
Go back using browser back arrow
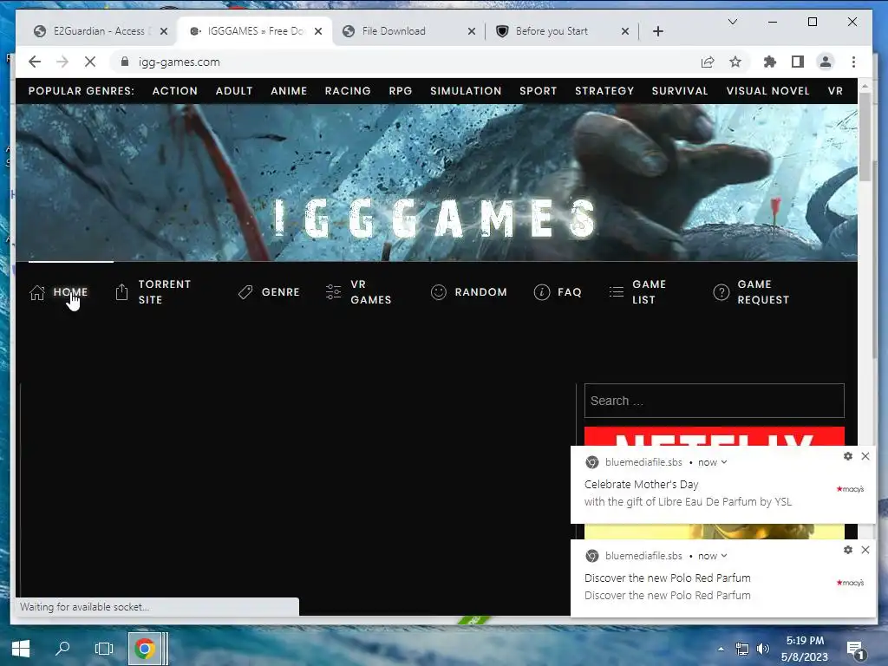(35, 62)
